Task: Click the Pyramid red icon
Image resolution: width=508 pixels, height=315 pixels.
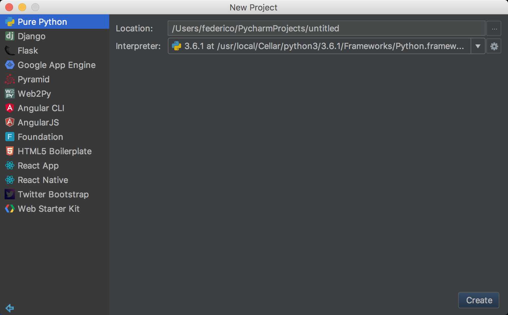Action: [x=10, y=79]
